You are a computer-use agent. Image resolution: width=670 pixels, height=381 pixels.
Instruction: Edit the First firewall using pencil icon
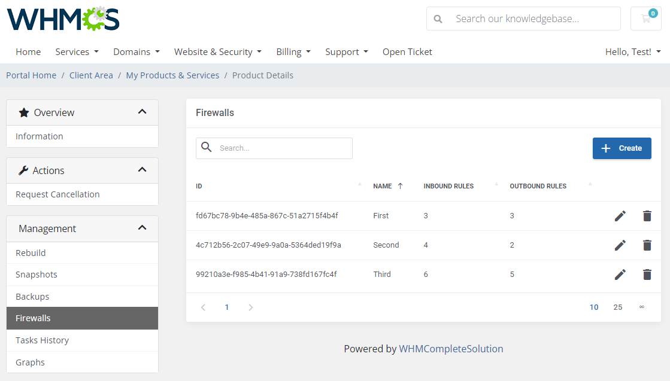[620, 215]
